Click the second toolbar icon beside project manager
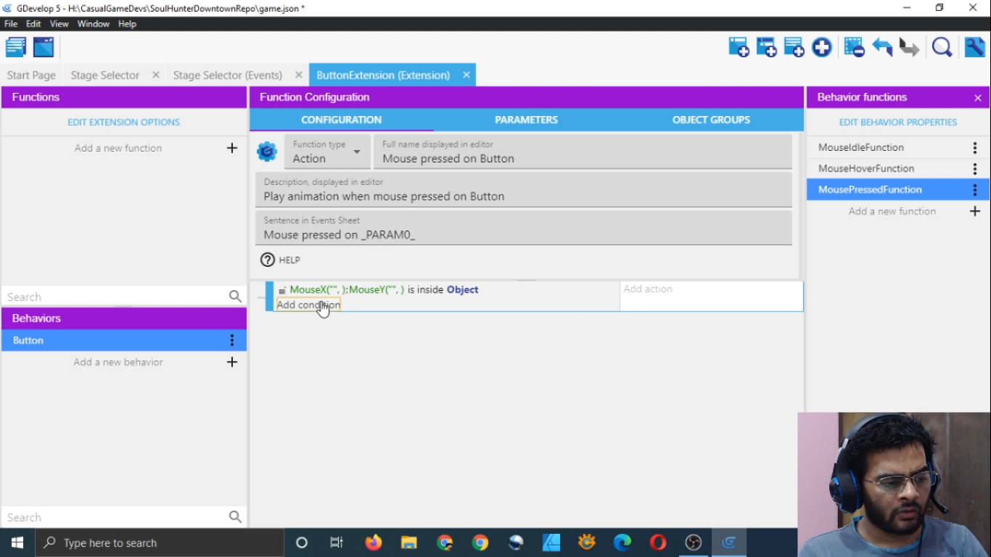This screenshot has width=991, height=557. (x=44, y=48)
